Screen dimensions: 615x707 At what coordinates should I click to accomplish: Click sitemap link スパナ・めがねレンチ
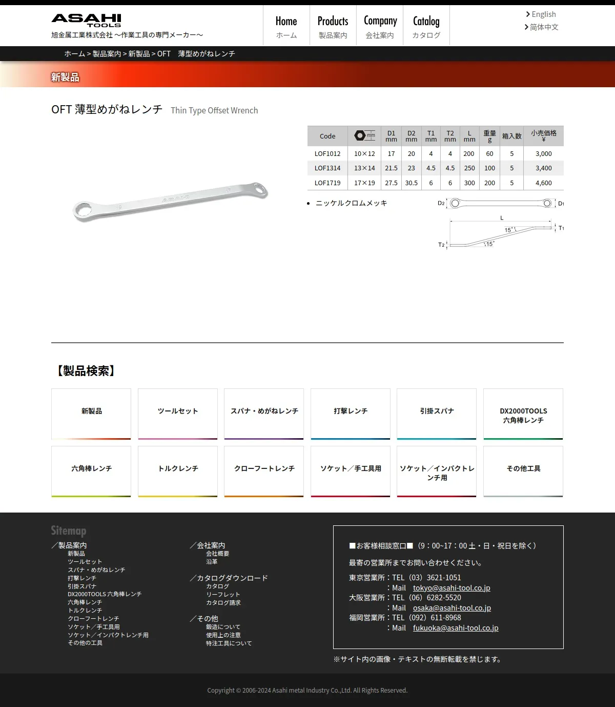click(x=96, y=570)
